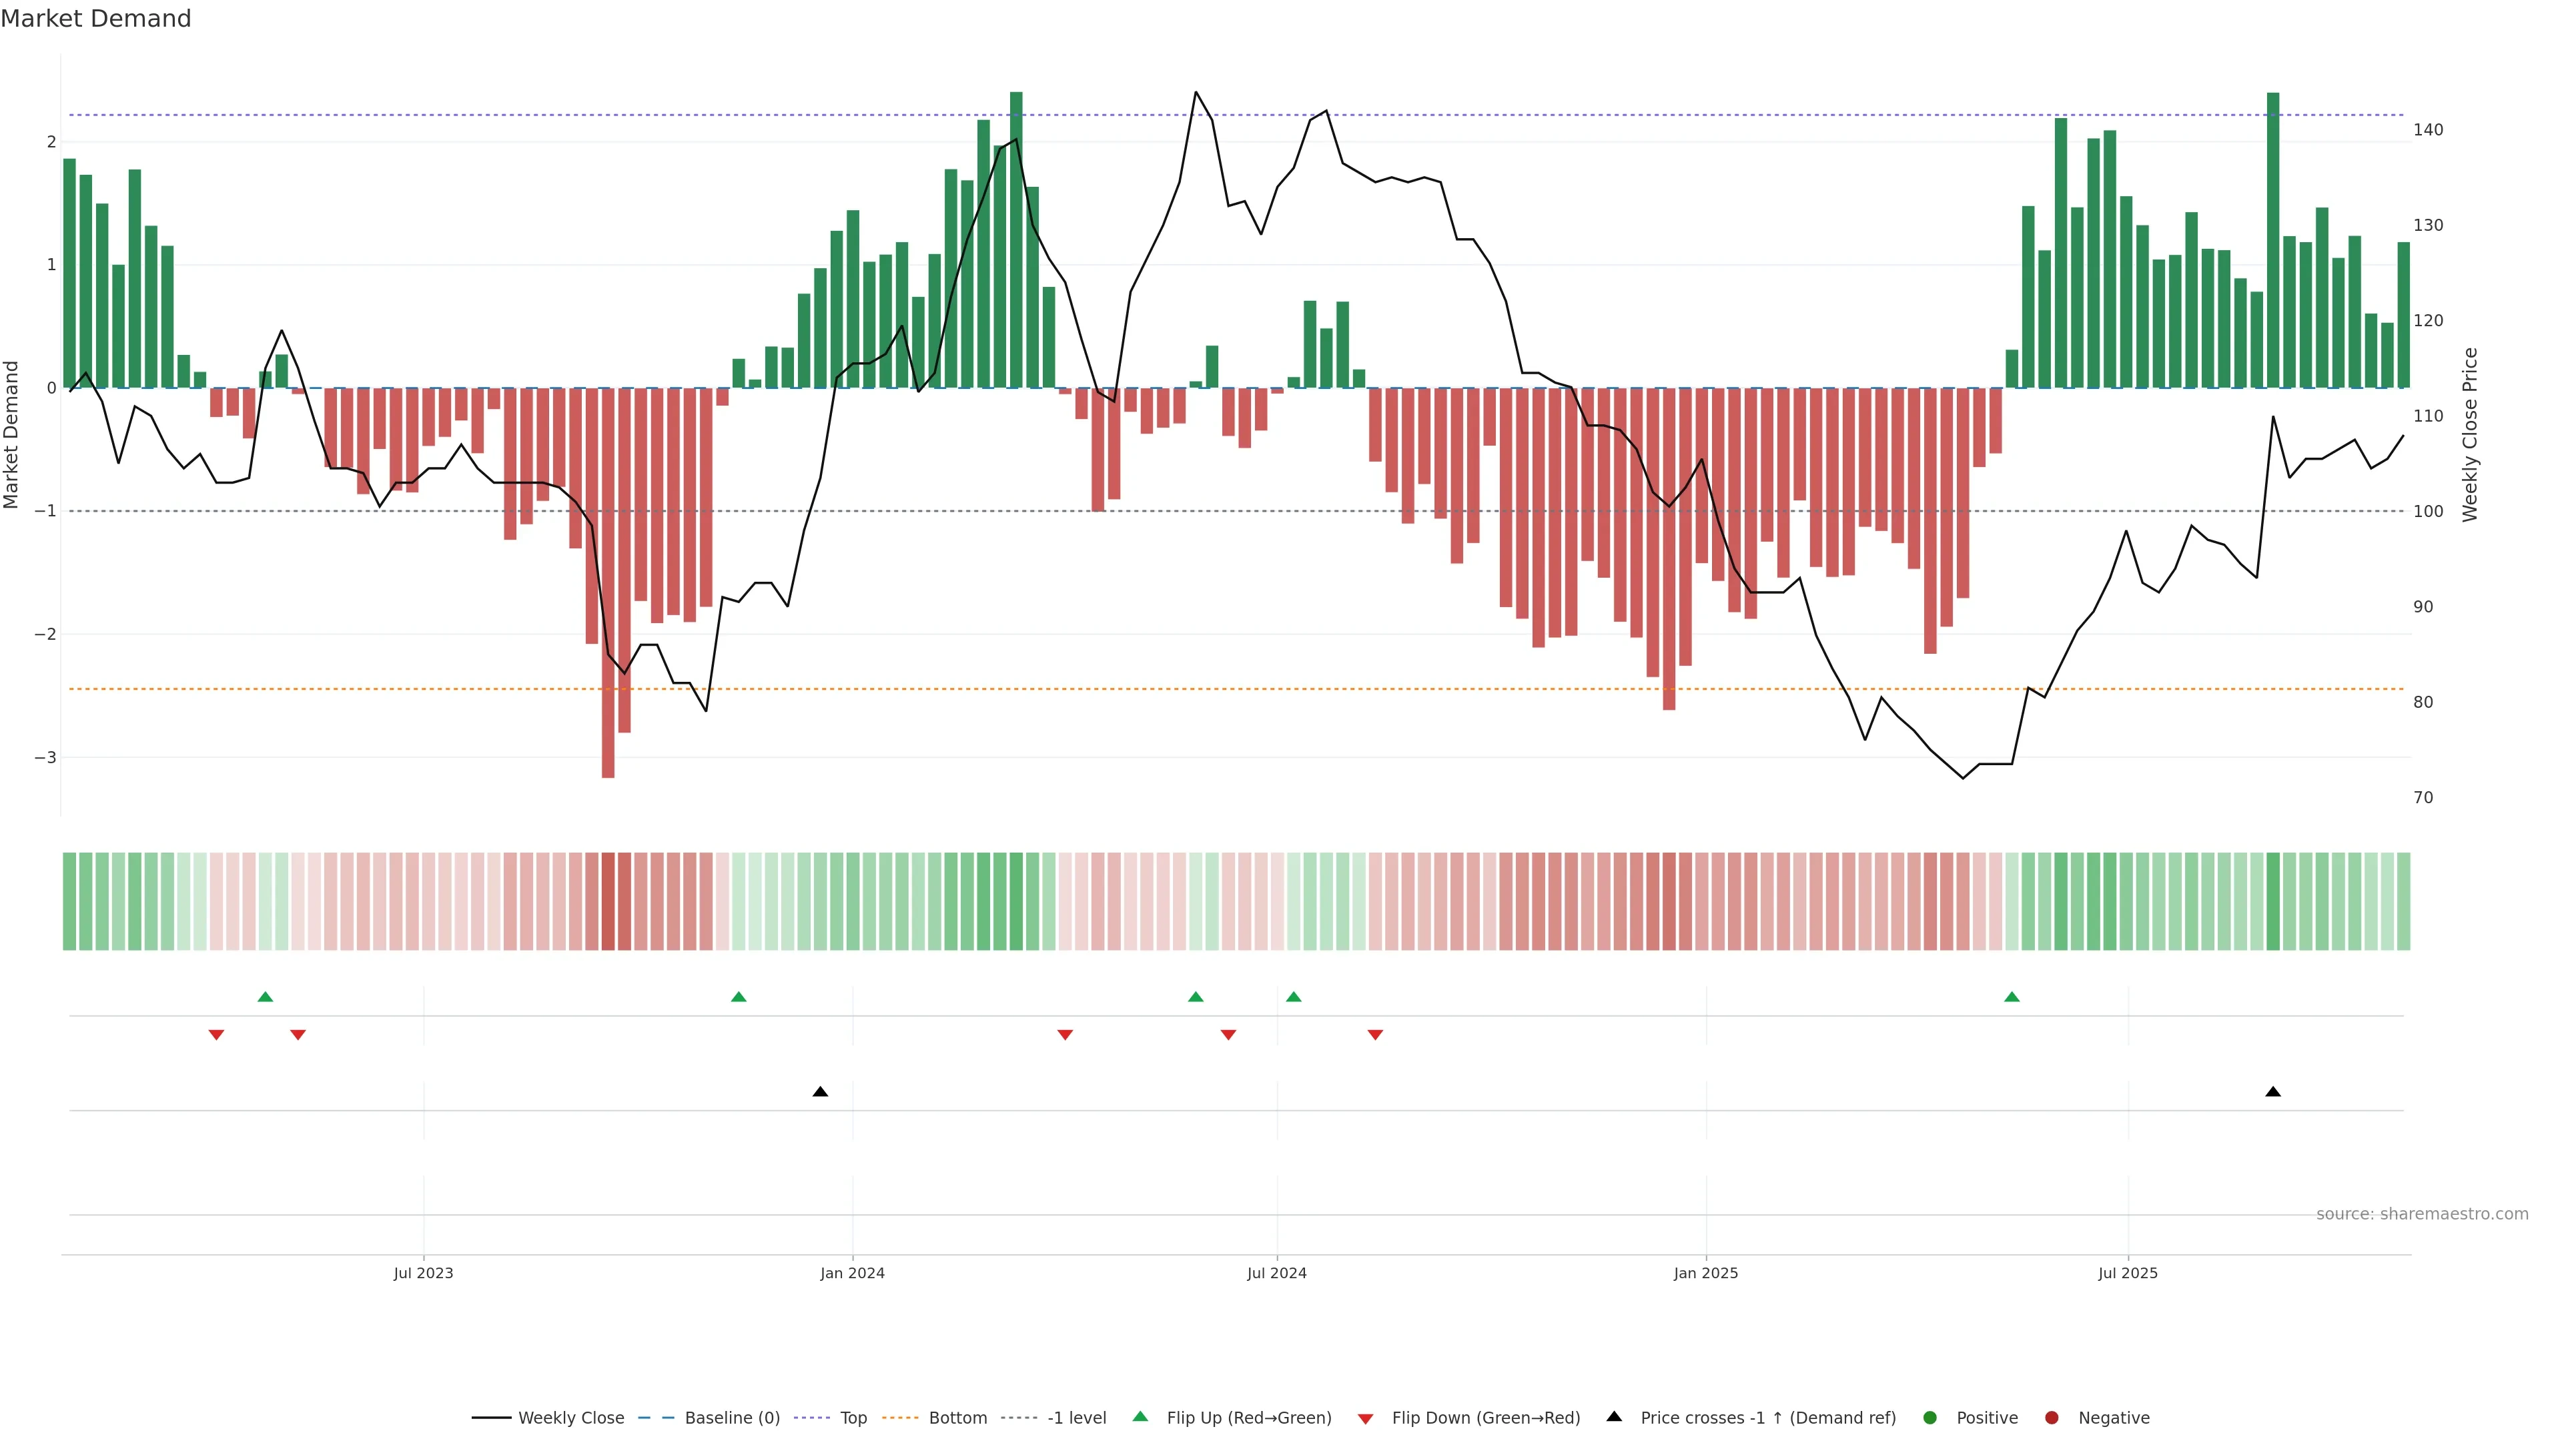Click the black triangle marker near Jan 2024
The image size is (2562, 1441).
click(x=821, y=1092)
